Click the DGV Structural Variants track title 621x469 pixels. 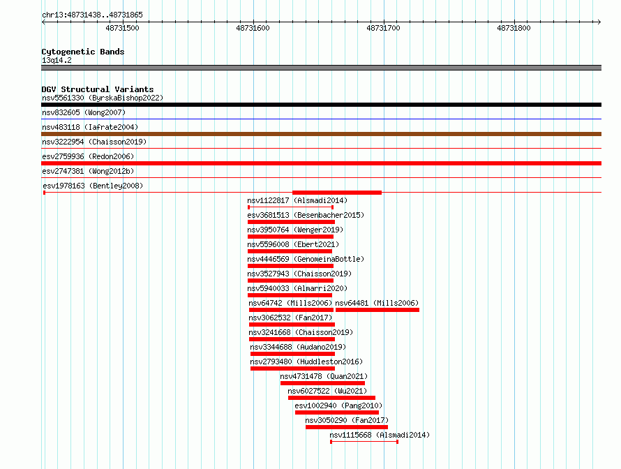98,89
